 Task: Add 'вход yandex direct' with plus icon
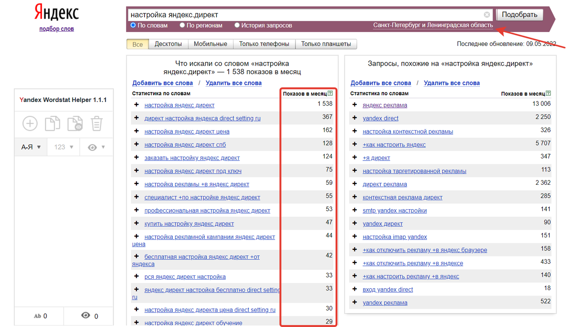354,289
